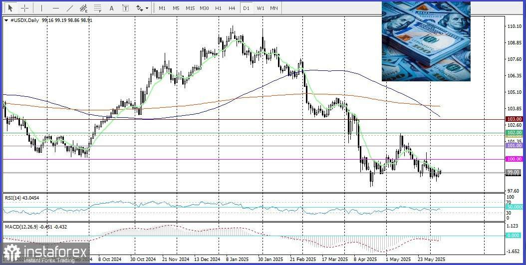Insert a text label tool

coord(125,8)
